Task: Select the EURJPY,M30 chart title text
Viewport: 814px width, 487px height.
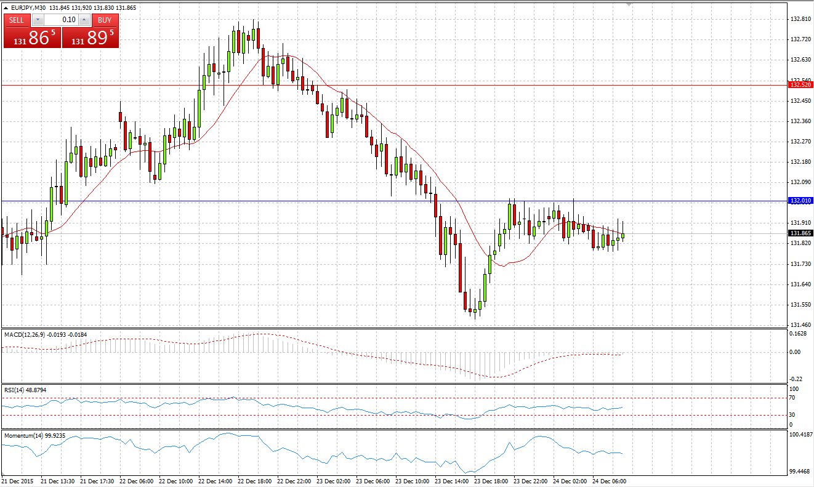Action: click(x=29, y=8)
